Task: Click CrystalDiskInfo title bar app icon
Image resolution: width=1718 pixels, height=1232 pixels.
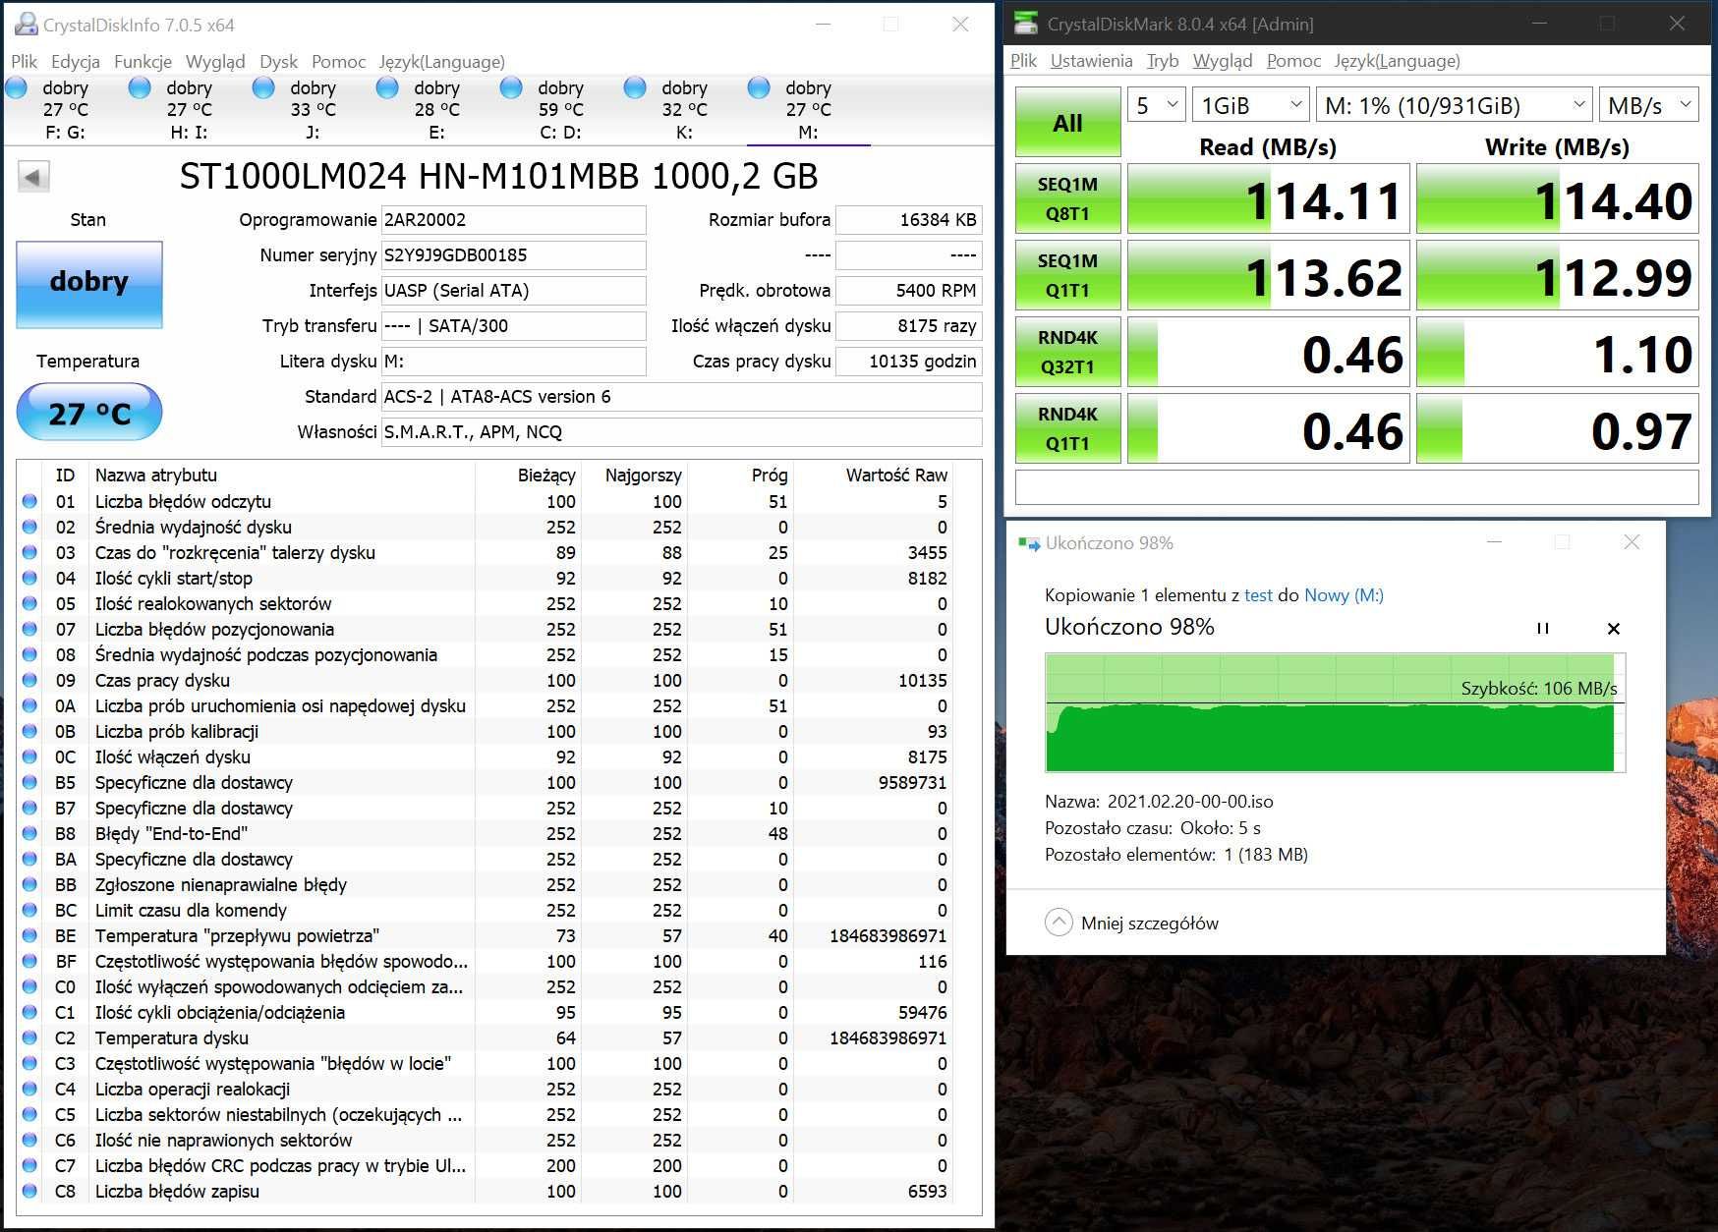Action: point(26,24)
